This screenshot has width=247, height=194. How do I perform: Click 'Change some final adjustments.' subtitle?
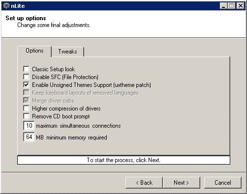(x=54, y=25)
